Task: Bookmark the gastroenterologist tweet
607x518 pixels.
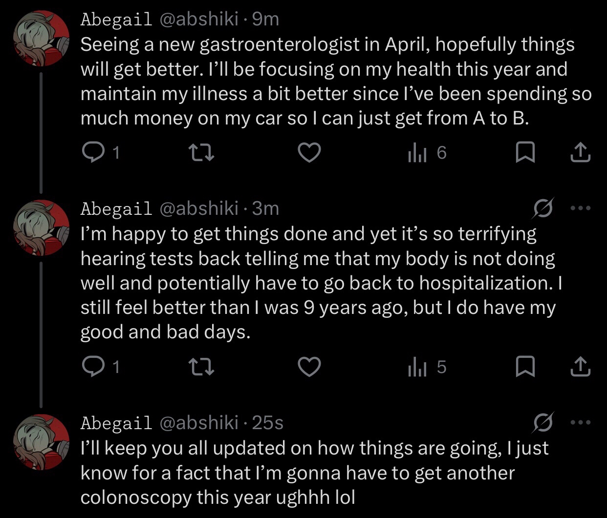Action: (525, 153)
